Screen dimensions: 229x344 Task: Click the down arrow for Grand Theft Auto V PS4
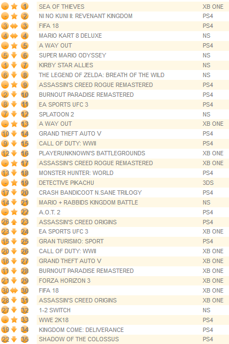(x=14, y=133)
